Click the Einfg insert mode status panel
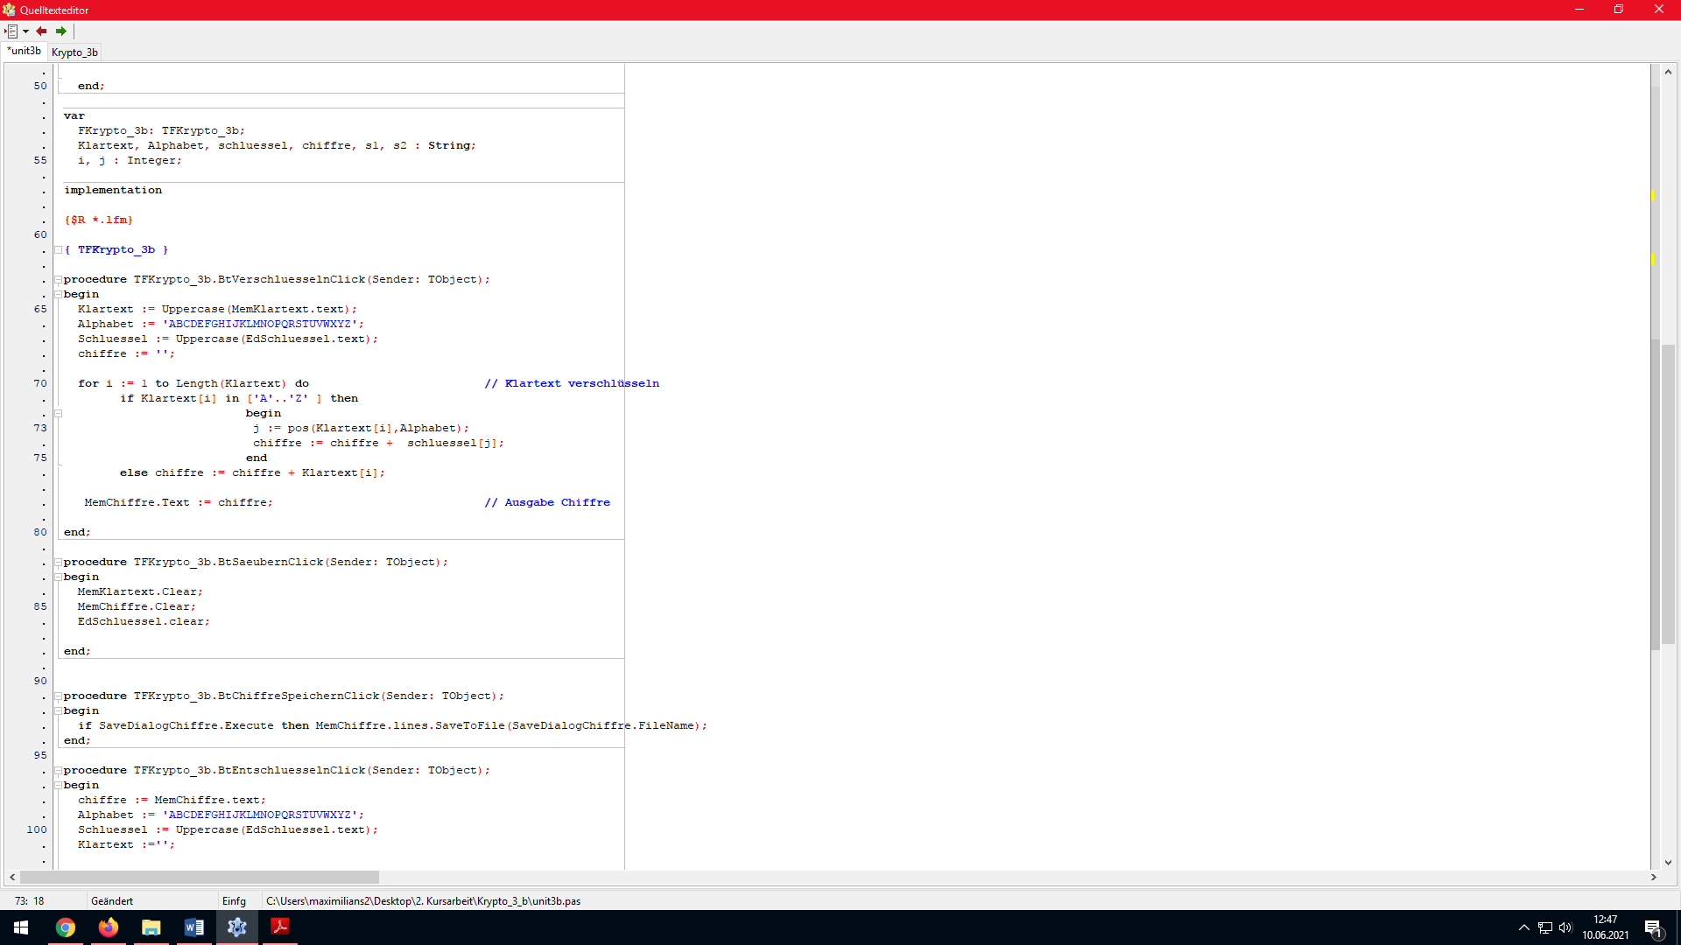 click(235, 901)
